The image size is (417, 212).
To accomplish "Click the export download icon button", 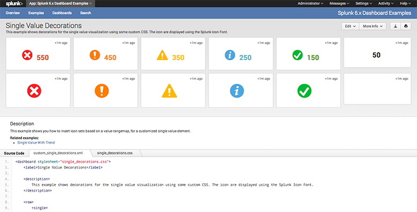I will (x=396, y=26).
